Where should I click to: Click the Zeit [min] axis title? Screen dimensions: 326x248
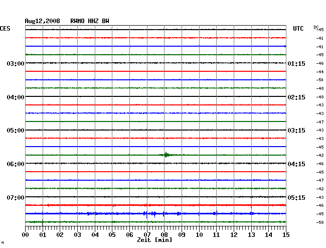(x=154, y=240)
